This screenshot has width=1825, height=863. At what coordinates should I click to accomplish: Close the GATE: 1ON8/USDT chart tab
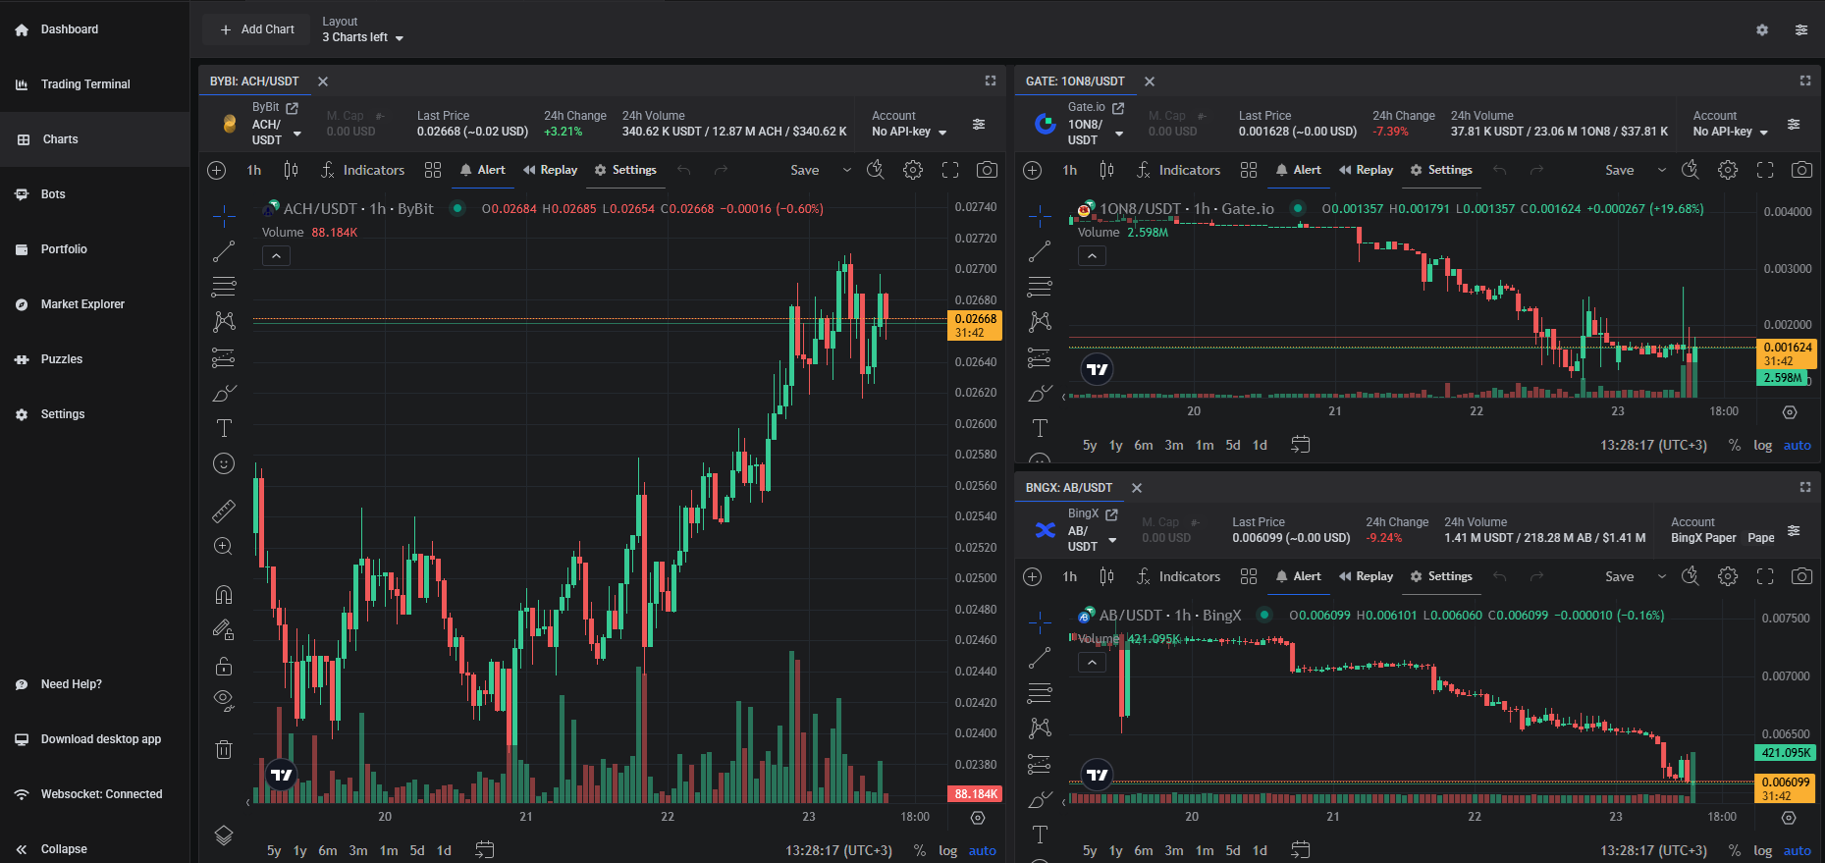[1150, 81]
